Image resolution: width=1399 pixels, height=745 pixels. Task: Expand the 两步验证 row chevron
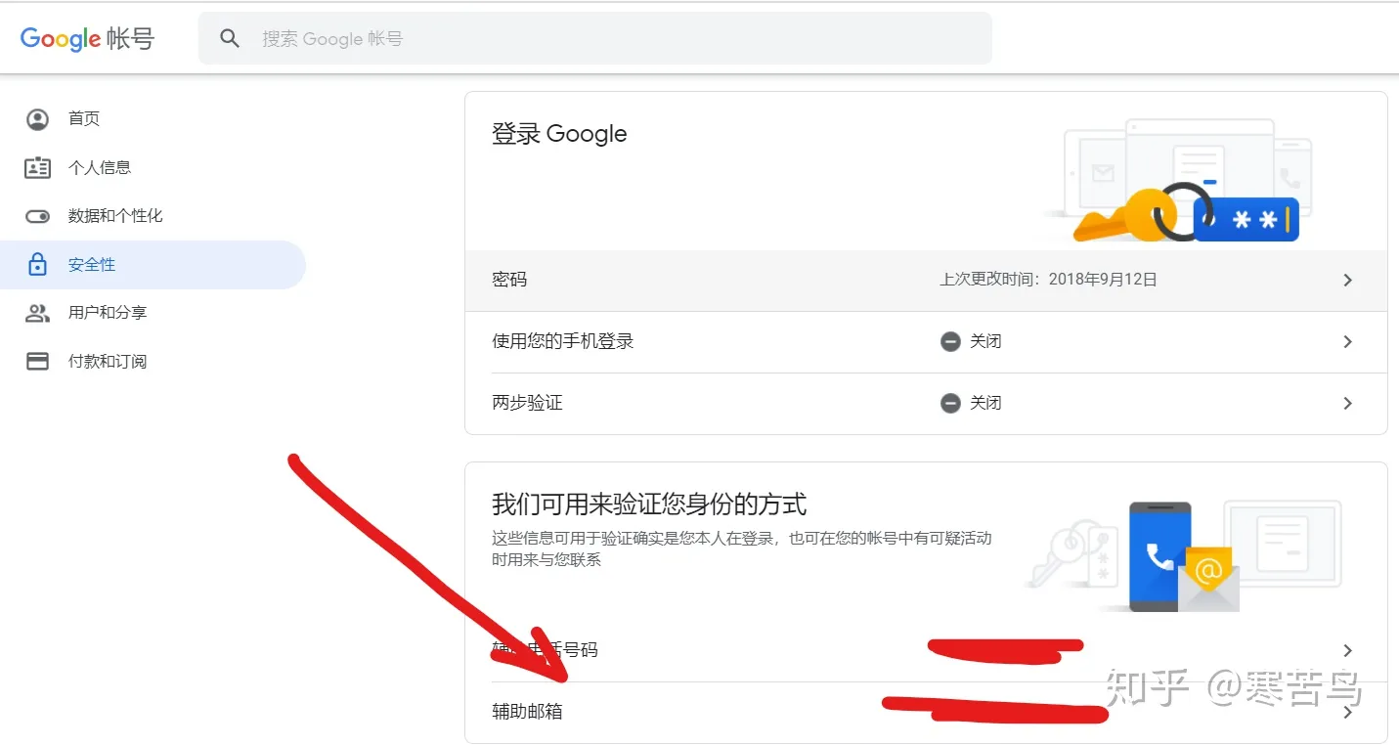click(x=1347, y=403)
